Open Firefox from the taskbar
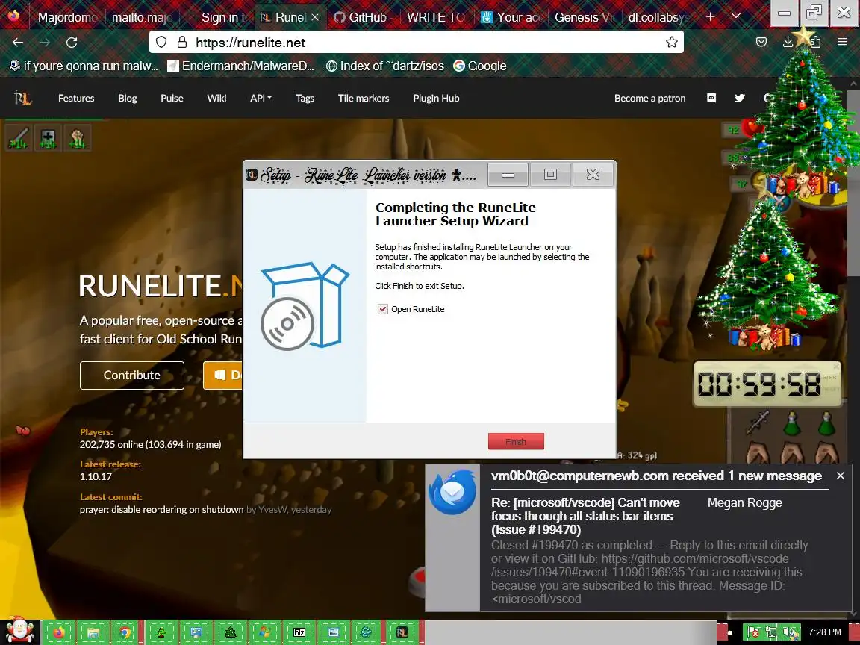 point(59,632)
